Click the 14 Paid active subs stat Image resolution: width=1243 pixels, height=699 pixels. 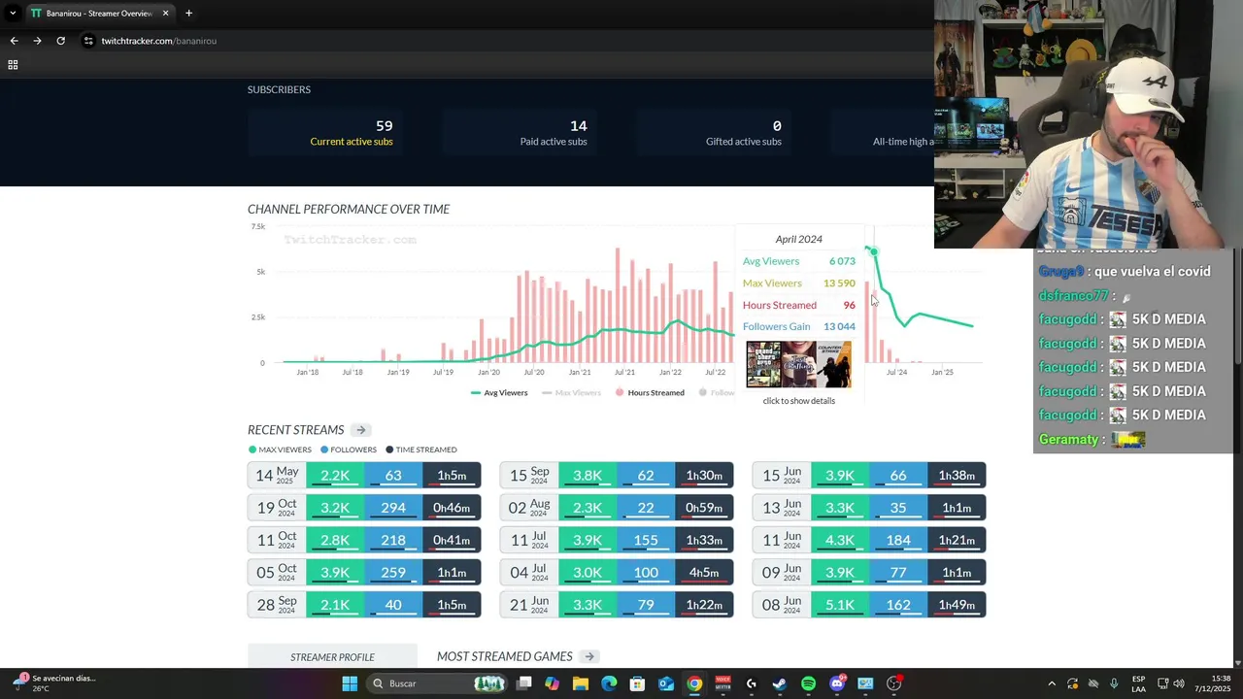pyautogui.click(x=520, y=133)
